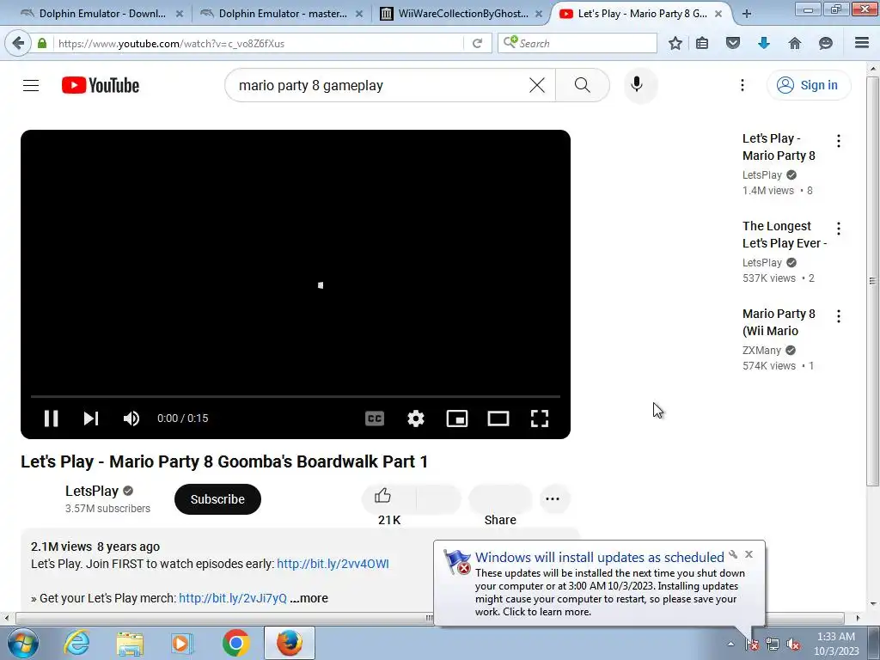This screenshot has height=660, width=880.
Task: Bookmark this page with star icon
Action: pos(675,43)
